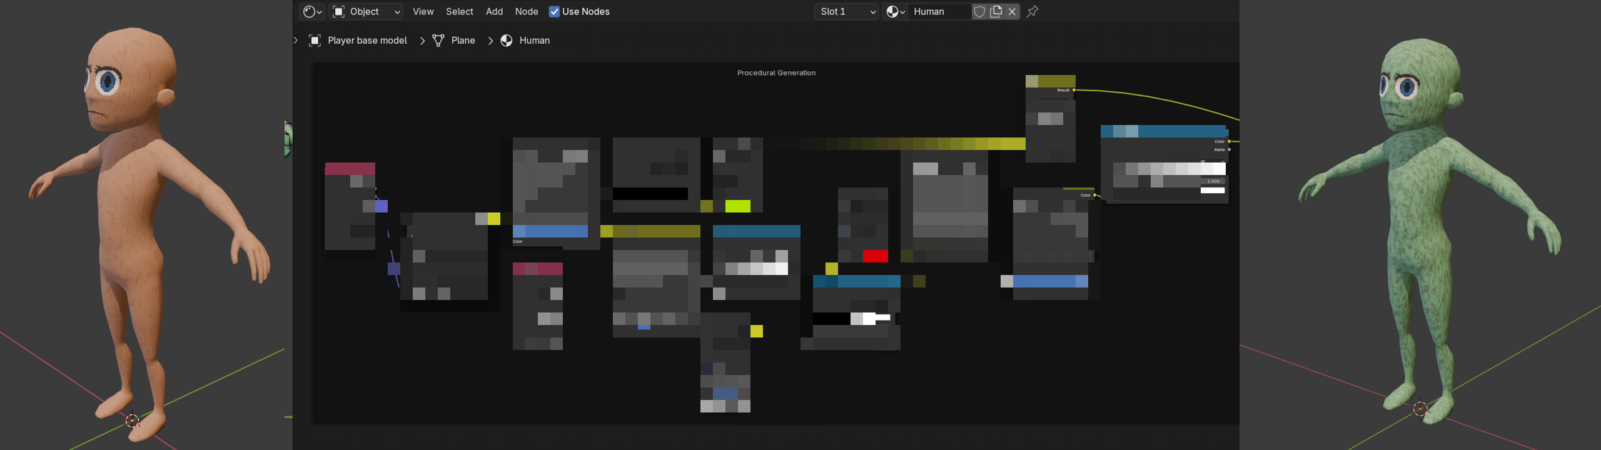Click the gray Alpha output socket
Image resolution: width=1601 pixels, height=450 pixels.
click(1229, 150)
